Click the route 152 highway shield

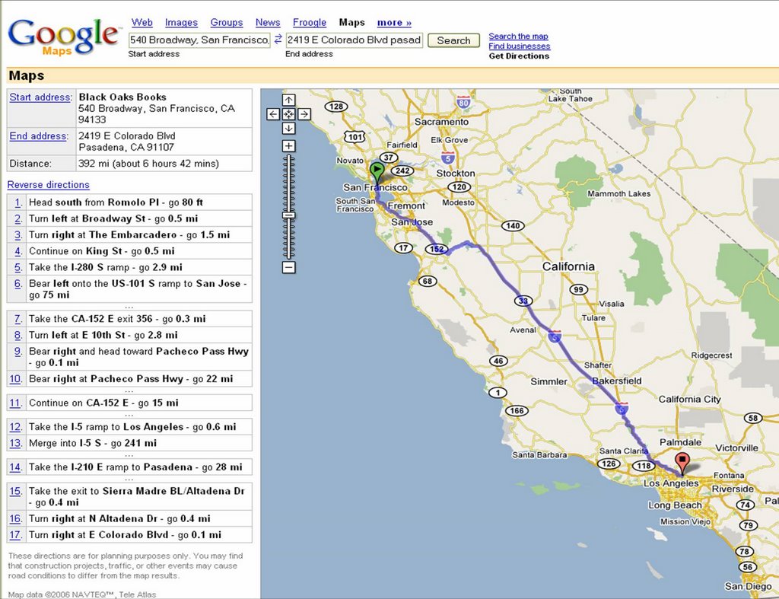pos(437,249)
